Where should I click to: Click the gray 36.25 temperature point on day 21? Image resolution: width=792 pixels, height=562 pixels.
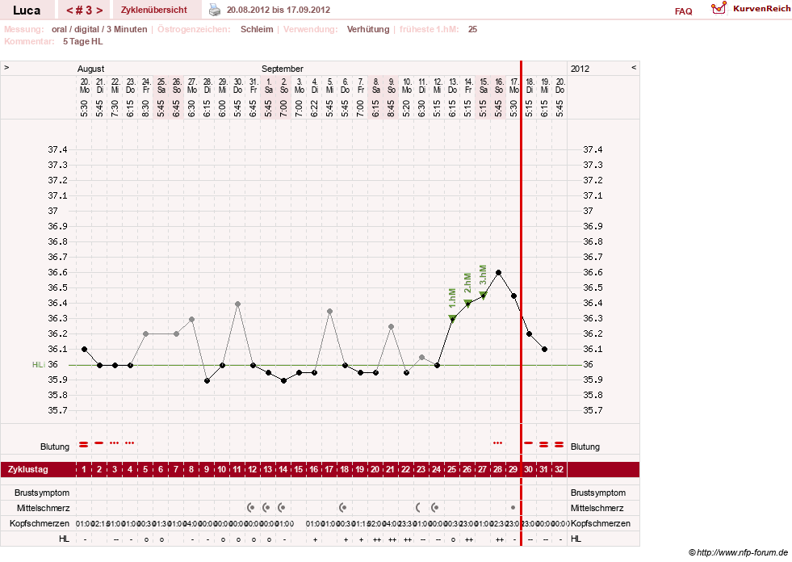click(x=391, y=326)
